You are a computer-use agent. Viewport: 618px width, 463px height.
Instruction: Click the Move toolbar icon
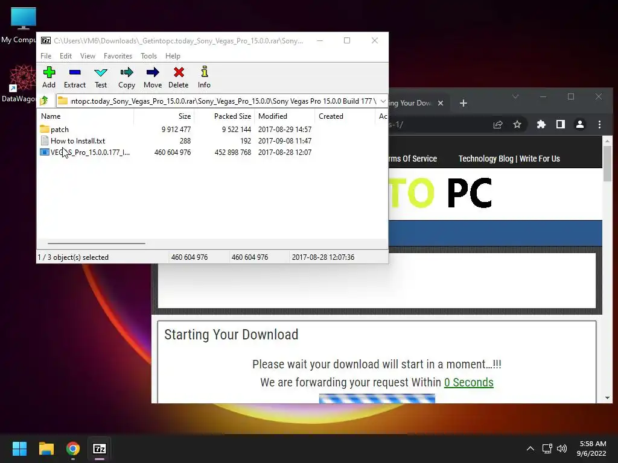[153, 77]
